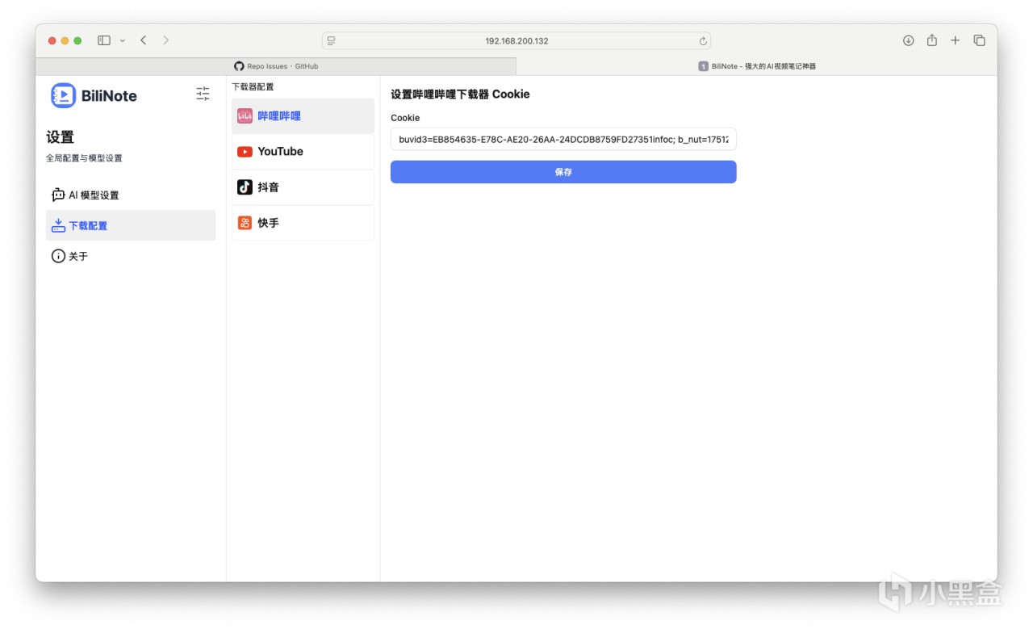
Task: Click the 哔哩哔哩 pink logo icon
Action: [245, 116]
